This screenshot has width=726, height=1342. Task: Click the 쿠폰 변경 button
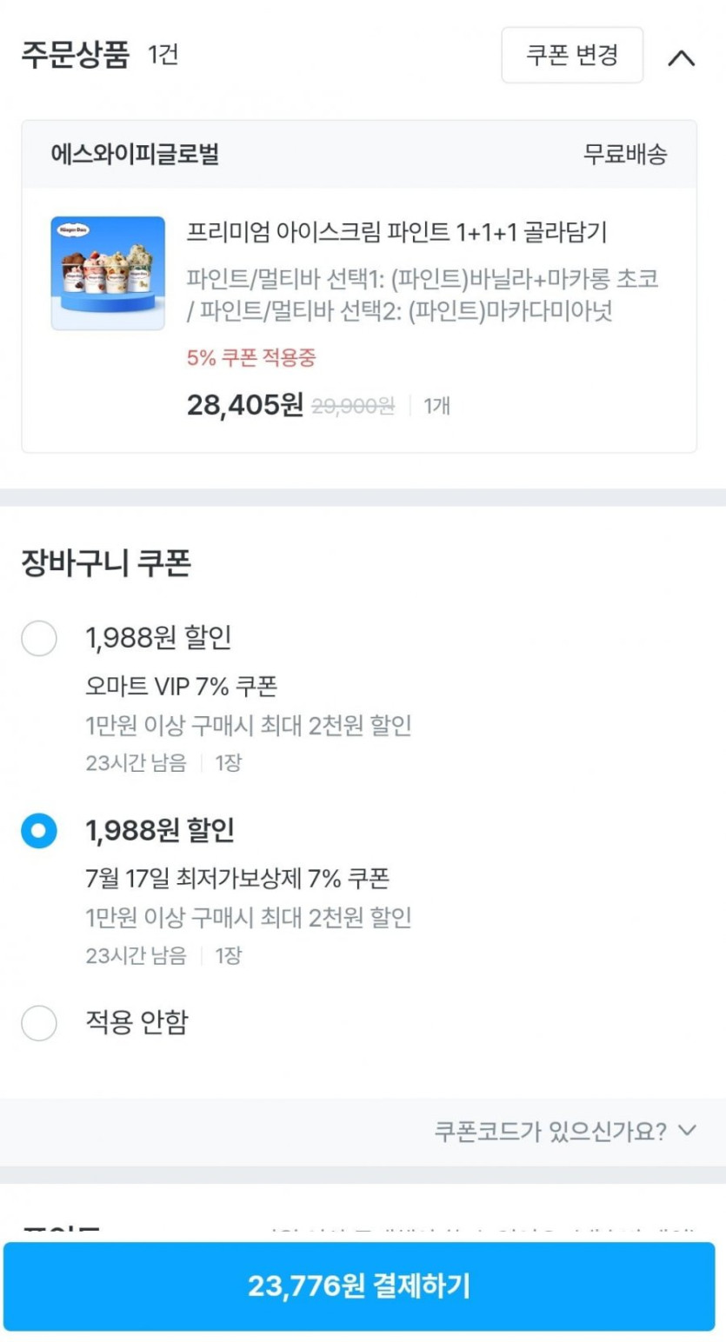click(x=572, y=56)
